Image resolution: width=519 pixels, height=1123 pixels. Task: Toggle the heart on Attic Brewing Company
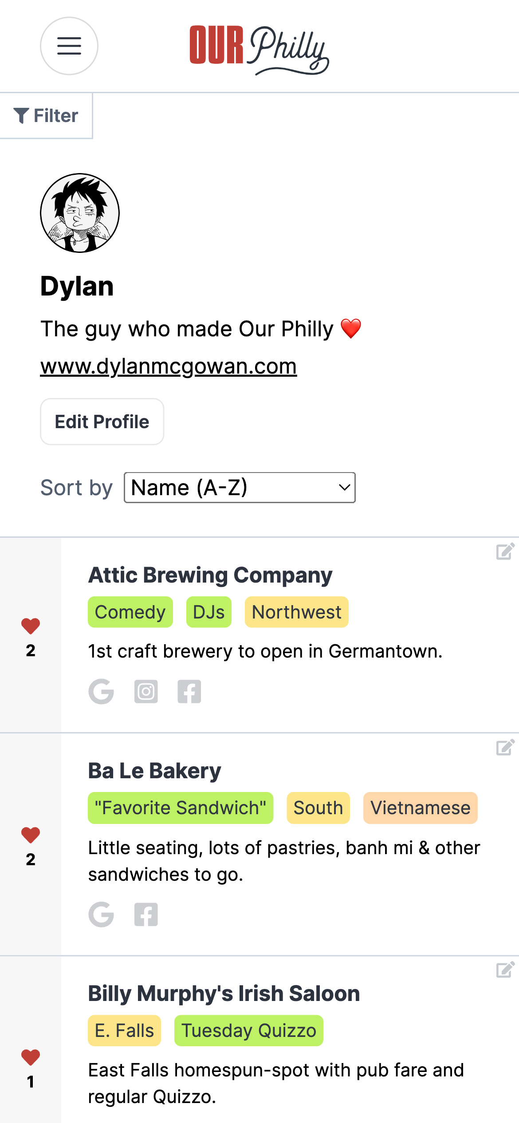(x=31, y=626)
